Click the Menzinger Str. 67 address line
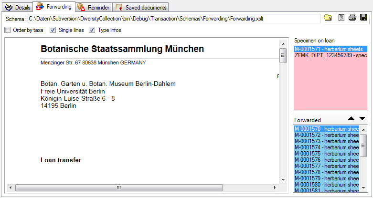Screen dimensions: 373x198 tap(93, 63)
